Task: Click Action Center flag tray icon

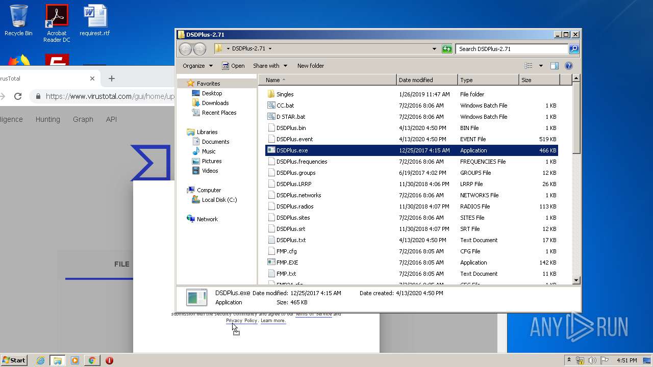Action: 605,360
